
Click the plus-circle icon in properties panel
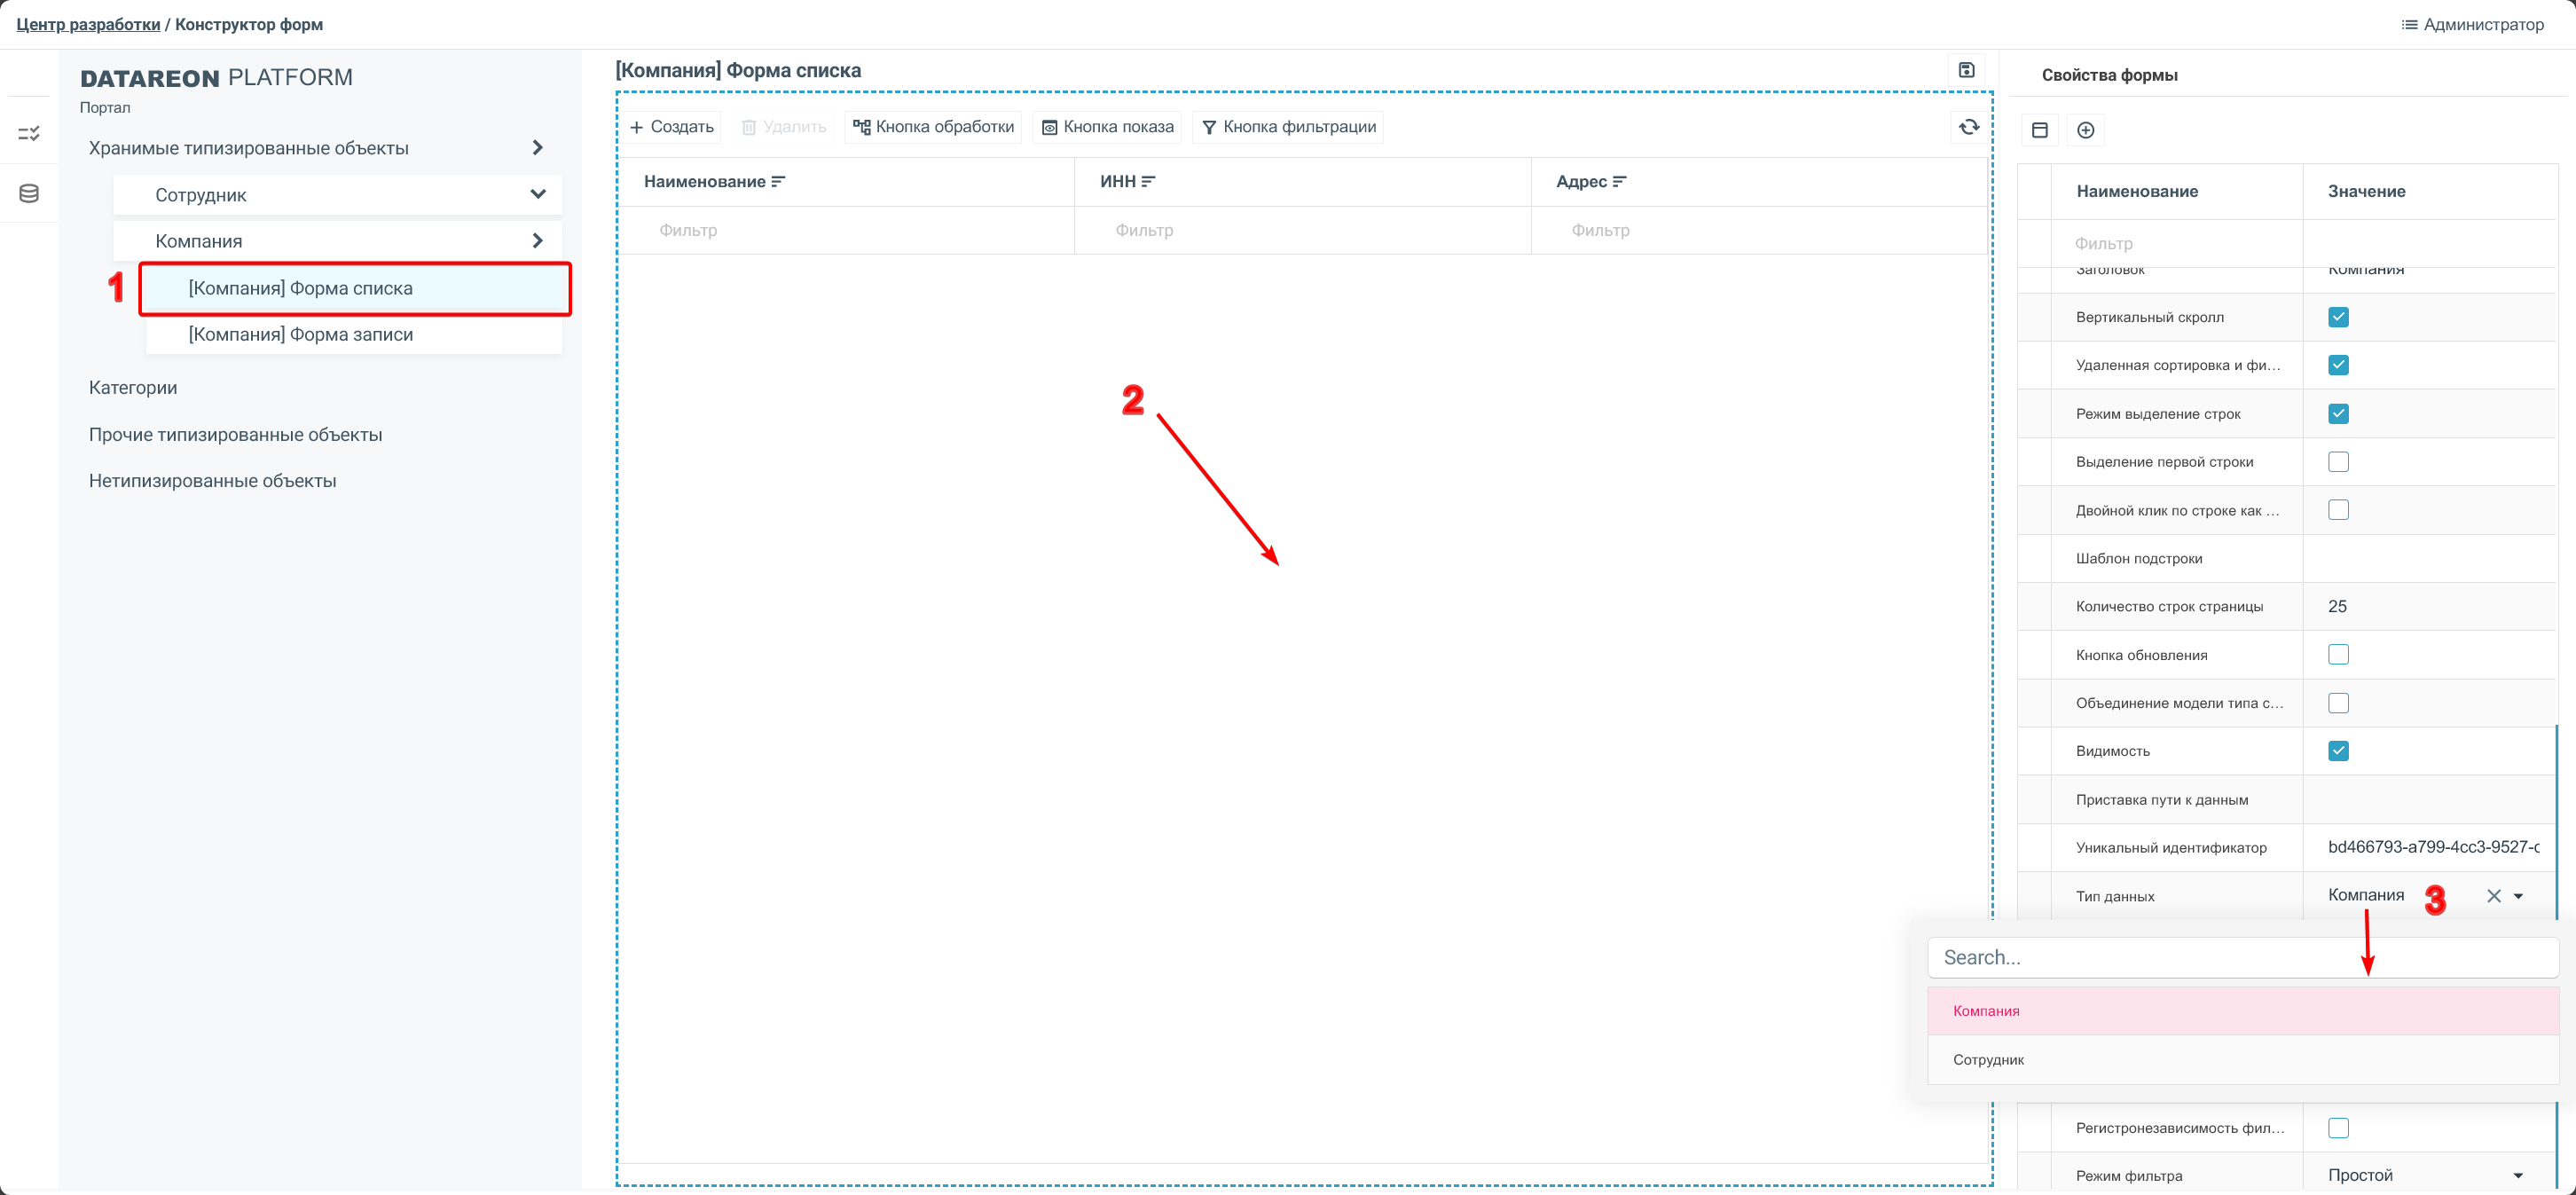pyautogui.click(x=2085, y=130)
